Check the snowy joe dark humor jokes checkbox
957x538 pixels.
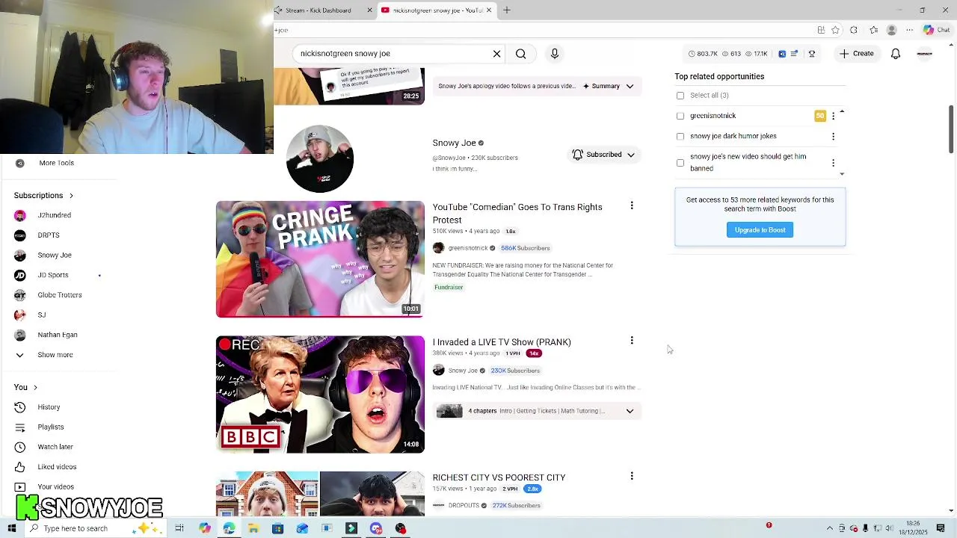680,137
